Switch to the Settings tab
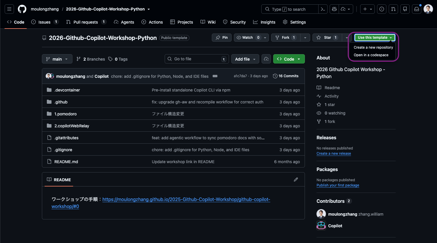 point(294,22)
